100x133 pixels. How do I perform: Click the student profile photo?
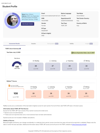(x=13, y=21)
